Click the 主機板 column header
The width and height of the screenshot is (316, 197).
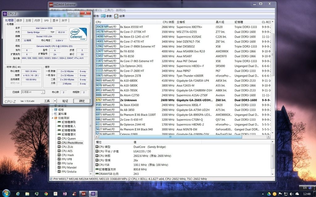pos(195,22)
